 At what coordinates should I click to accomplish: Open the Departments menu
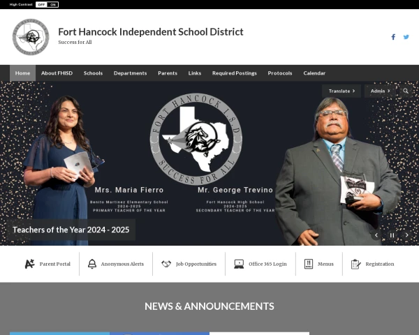tap(130, 73)
